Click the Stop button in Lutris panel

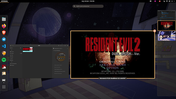coord(60,55)
